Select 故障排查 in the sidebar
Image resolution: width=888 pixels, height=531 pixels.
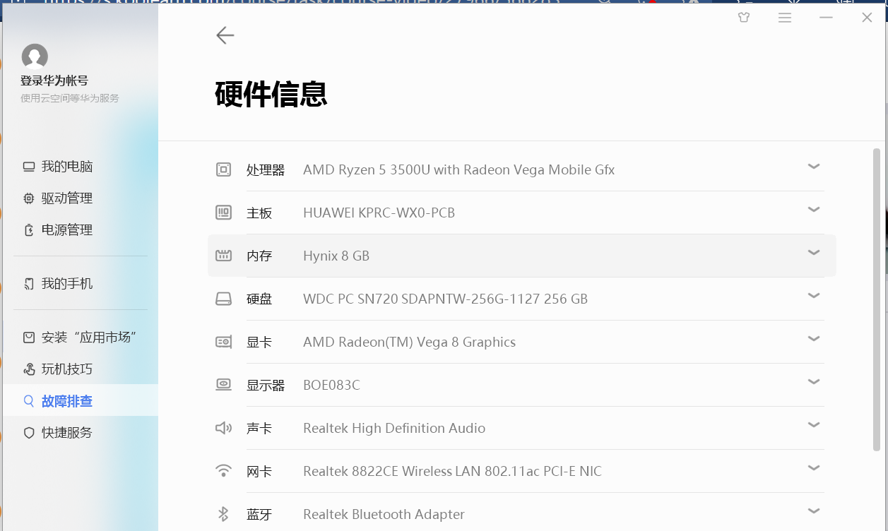click(x=81, y=400)
